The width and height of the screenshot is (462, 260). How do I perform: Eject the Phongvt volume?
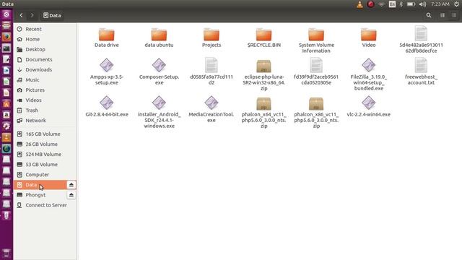click(x=71, y=195)
